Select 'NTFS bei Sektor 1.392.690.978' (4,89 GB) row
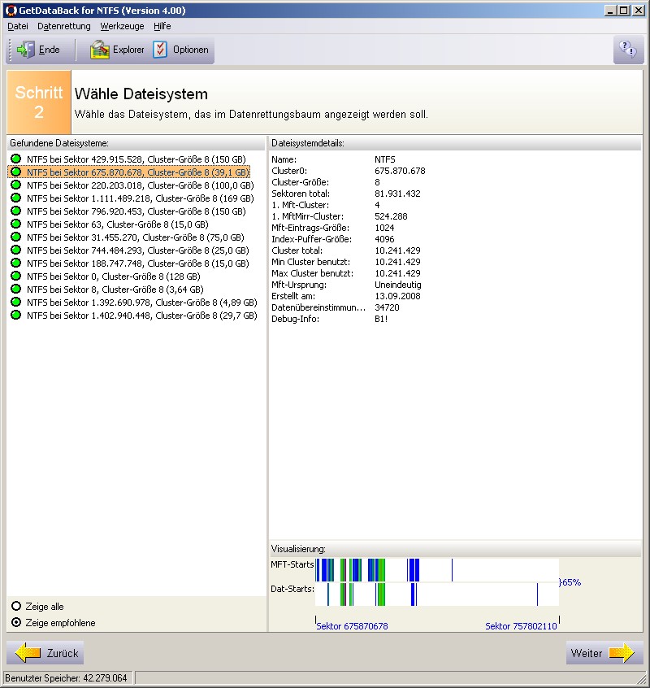Image resolution: width=650 pixels, height=688 pixels. tap(142, 303)
